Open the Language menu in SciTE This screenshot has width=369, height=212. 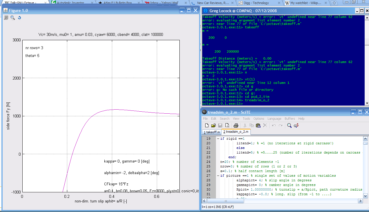274,119
